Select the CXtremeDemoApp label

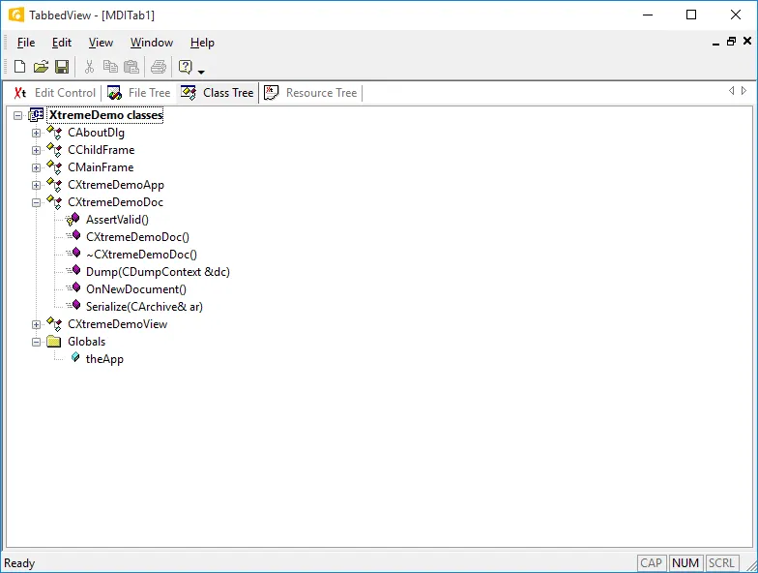tap(116, 185)
